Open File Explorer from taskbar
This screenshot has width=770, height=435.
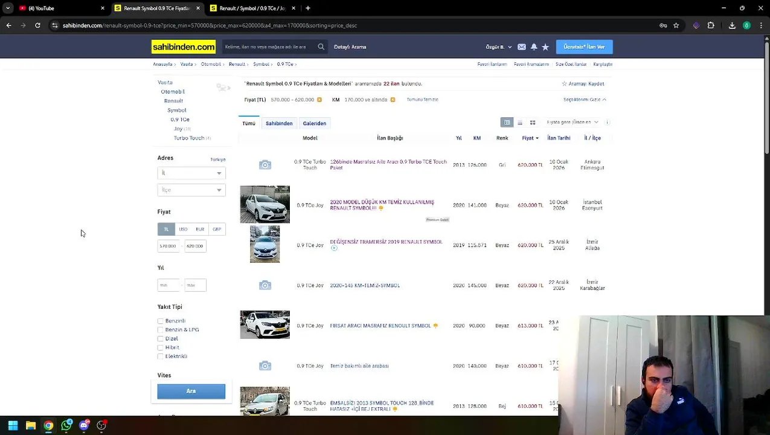pyautogui.click(x=31, y=425)
